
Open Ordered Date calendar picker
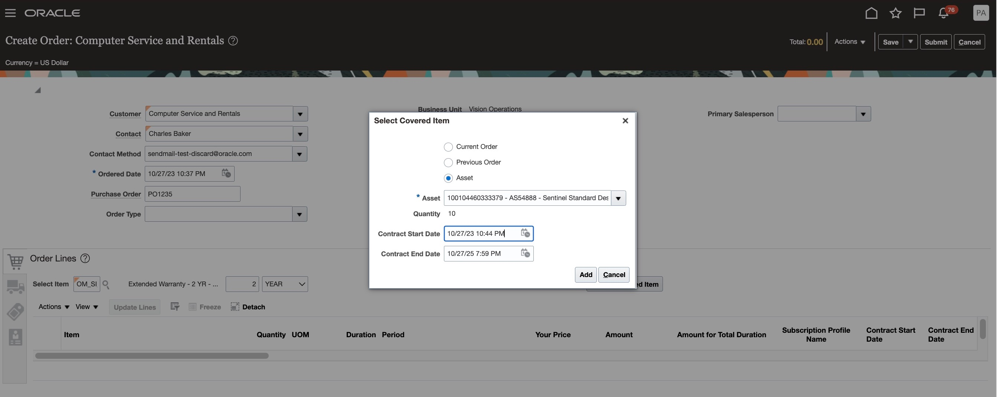[x=226, y=173]
